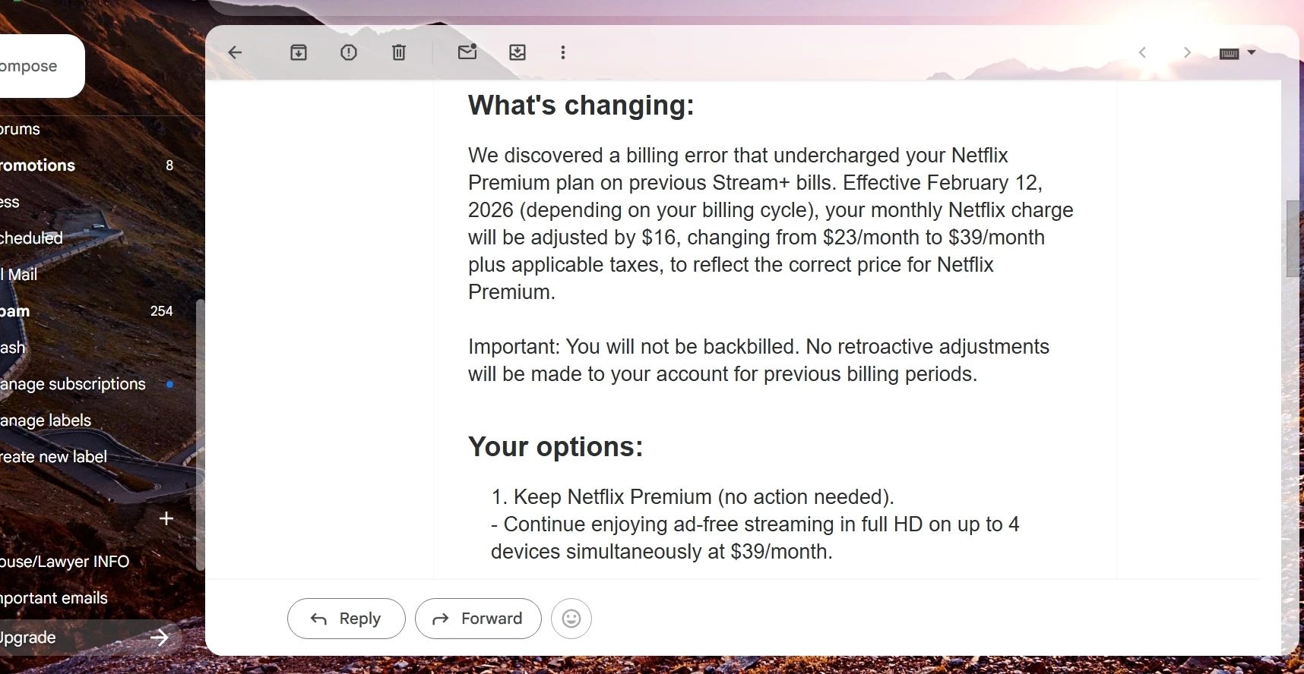Delete this email with the trash icon
This screenshot has width=1304, height=674.
(x=399, y=52)
